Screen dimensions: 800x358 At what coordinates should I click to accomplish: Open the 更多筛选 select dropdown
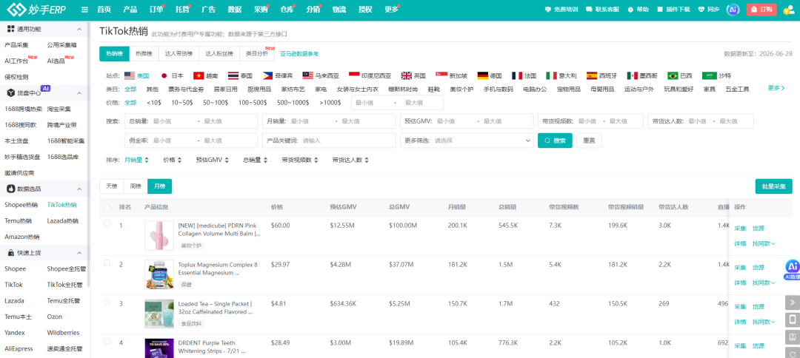coord(467,141)
